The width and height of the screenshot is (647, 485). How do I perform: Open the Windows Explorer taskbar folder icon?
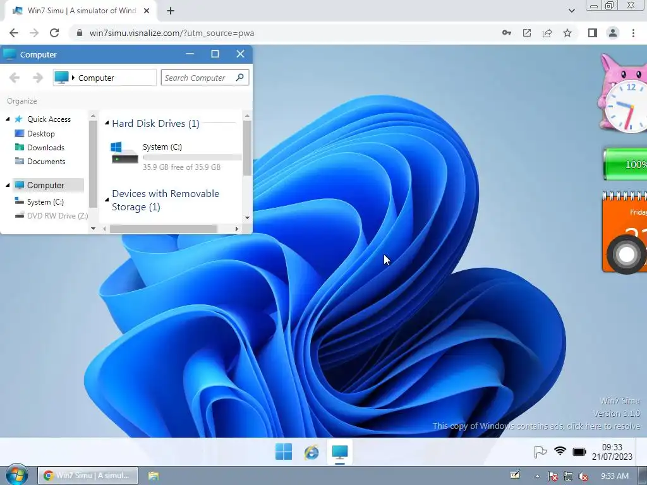(154, 476)
